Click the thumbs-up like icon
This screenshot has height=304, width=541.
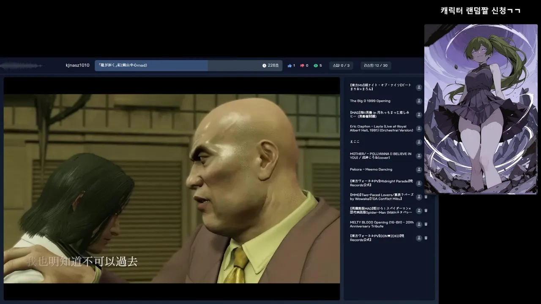pyautogui.click(x=290, y=65)
